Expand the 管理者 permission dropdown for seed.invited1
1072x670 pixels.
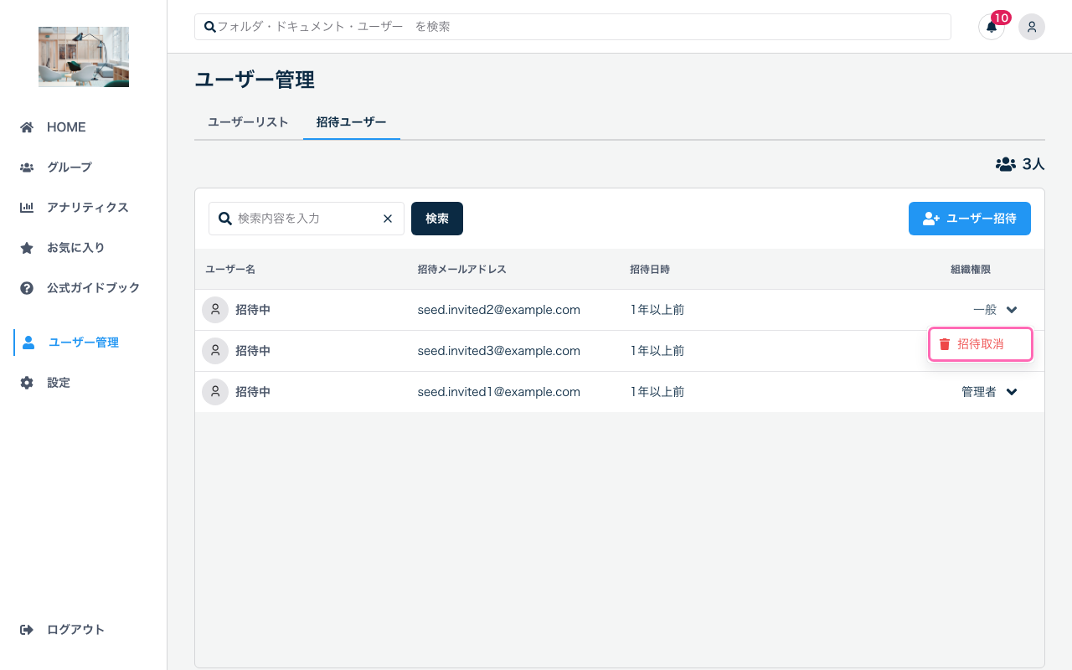click(992, 391)
